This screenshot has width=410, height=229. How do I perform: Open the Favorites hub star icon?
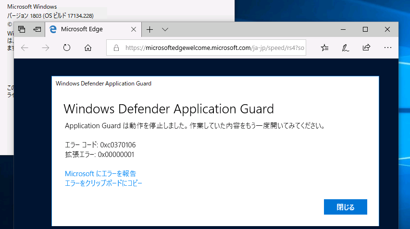click(324, 48)
